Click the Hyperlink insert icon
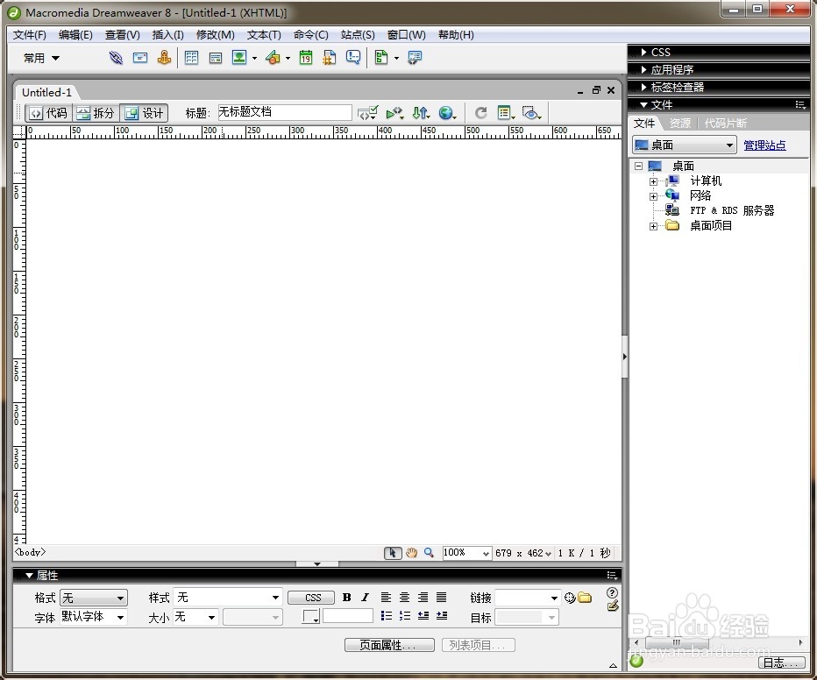Viewport: 817px width, 680px height. pos(116,58)
